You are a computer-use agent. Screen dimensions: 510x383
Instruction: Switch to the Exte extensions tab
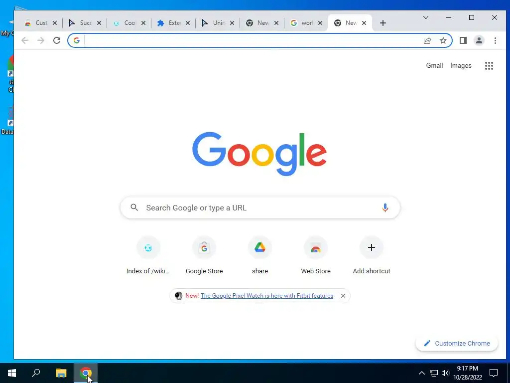coord(173,23)
